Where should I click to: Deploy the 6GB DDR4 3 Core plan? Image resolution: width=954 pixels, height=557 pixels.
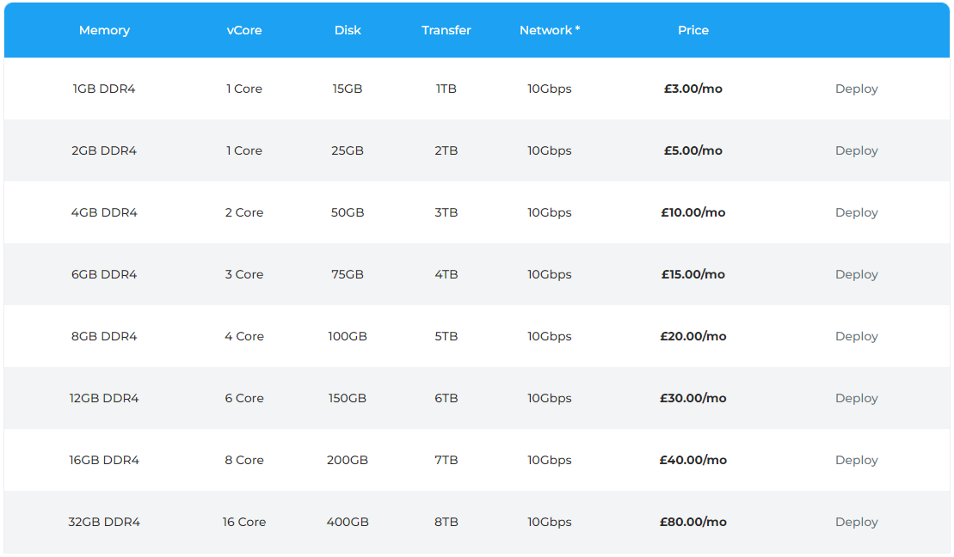tap(856, 275)
